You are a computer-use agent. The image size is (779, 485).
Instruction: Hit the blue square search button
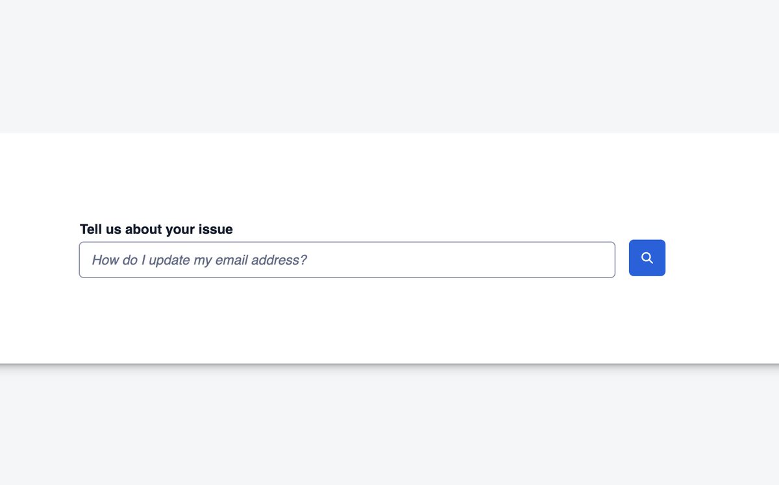[x=647, y=258]
